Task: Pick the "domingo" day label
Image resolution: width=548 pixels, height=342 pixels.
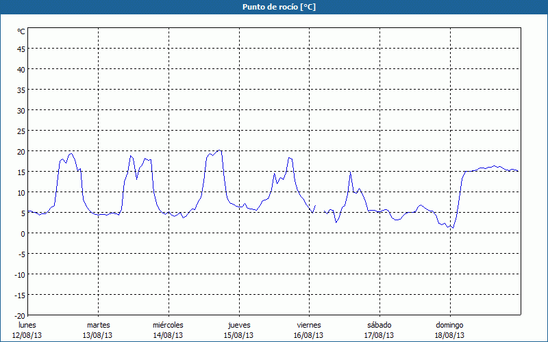Action: [x=449, y=325]
